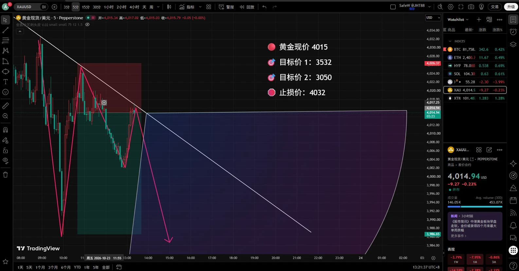
Task: Expand the more timeframes dropdown arrow
Action: (158, 7)
